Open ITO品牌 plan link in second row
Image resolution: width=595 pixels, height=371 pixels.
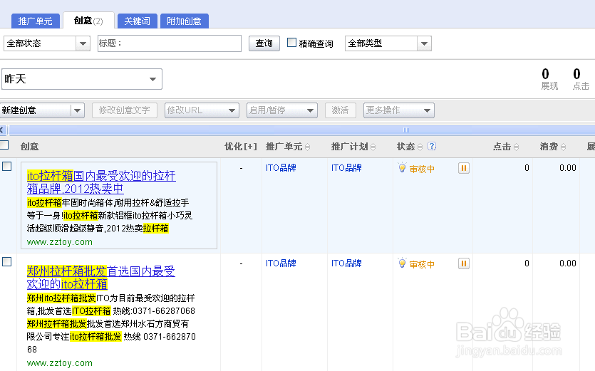click(346, 263)
